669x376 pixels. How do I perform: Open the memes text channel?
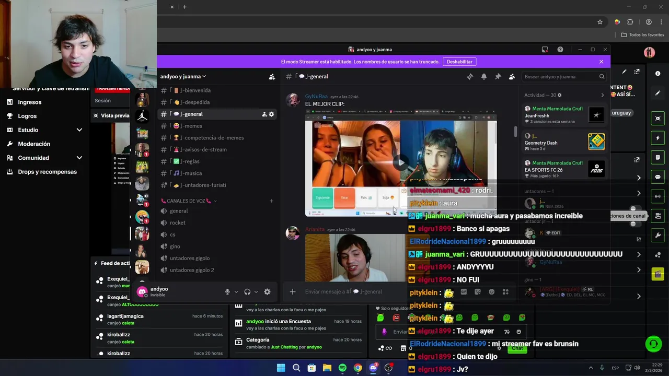(218, 126)
